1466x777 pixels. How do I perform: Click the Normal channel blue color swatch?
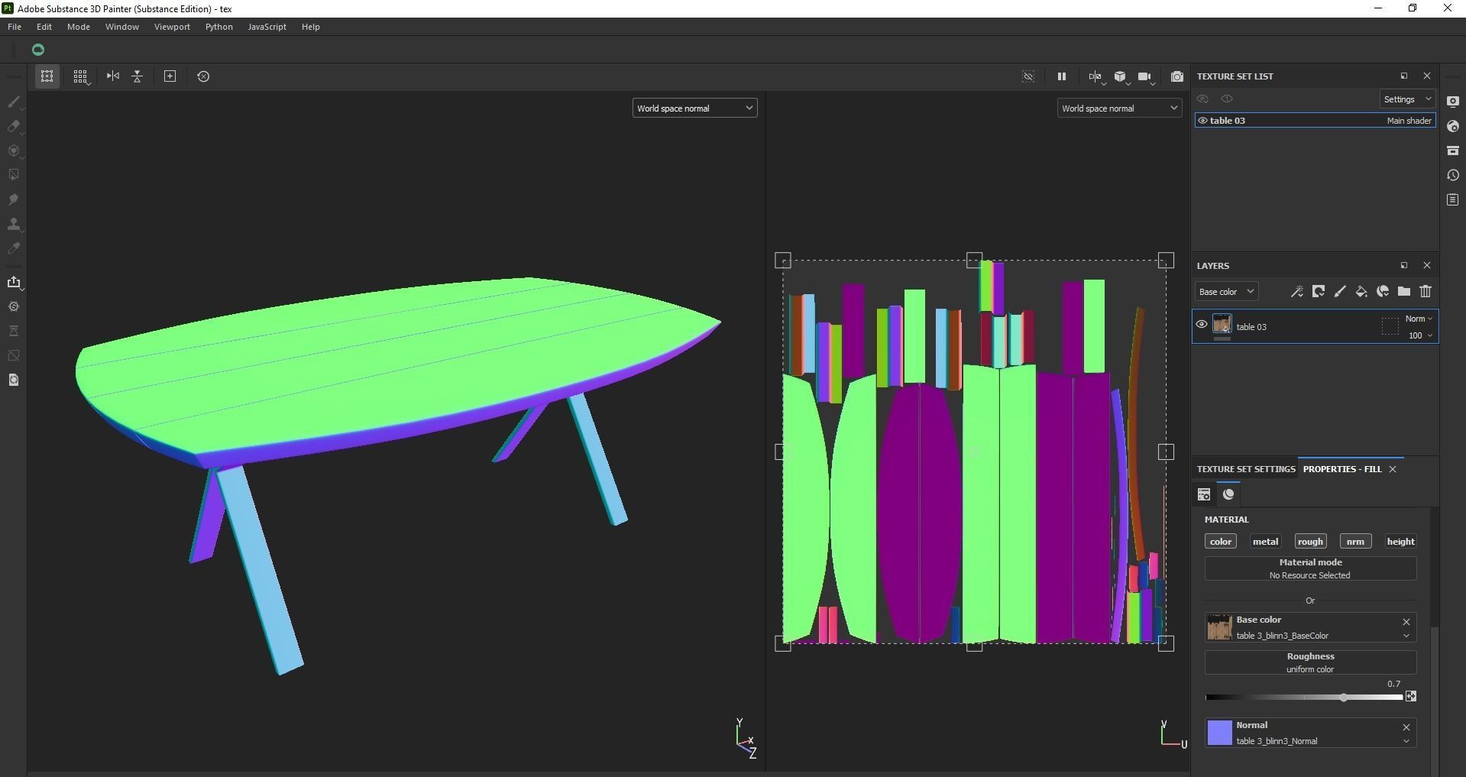click(x=1219, y=733)
